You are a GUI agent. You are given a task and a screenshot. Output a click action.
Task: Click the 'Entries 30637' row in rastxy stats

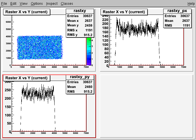click(80, 16)
